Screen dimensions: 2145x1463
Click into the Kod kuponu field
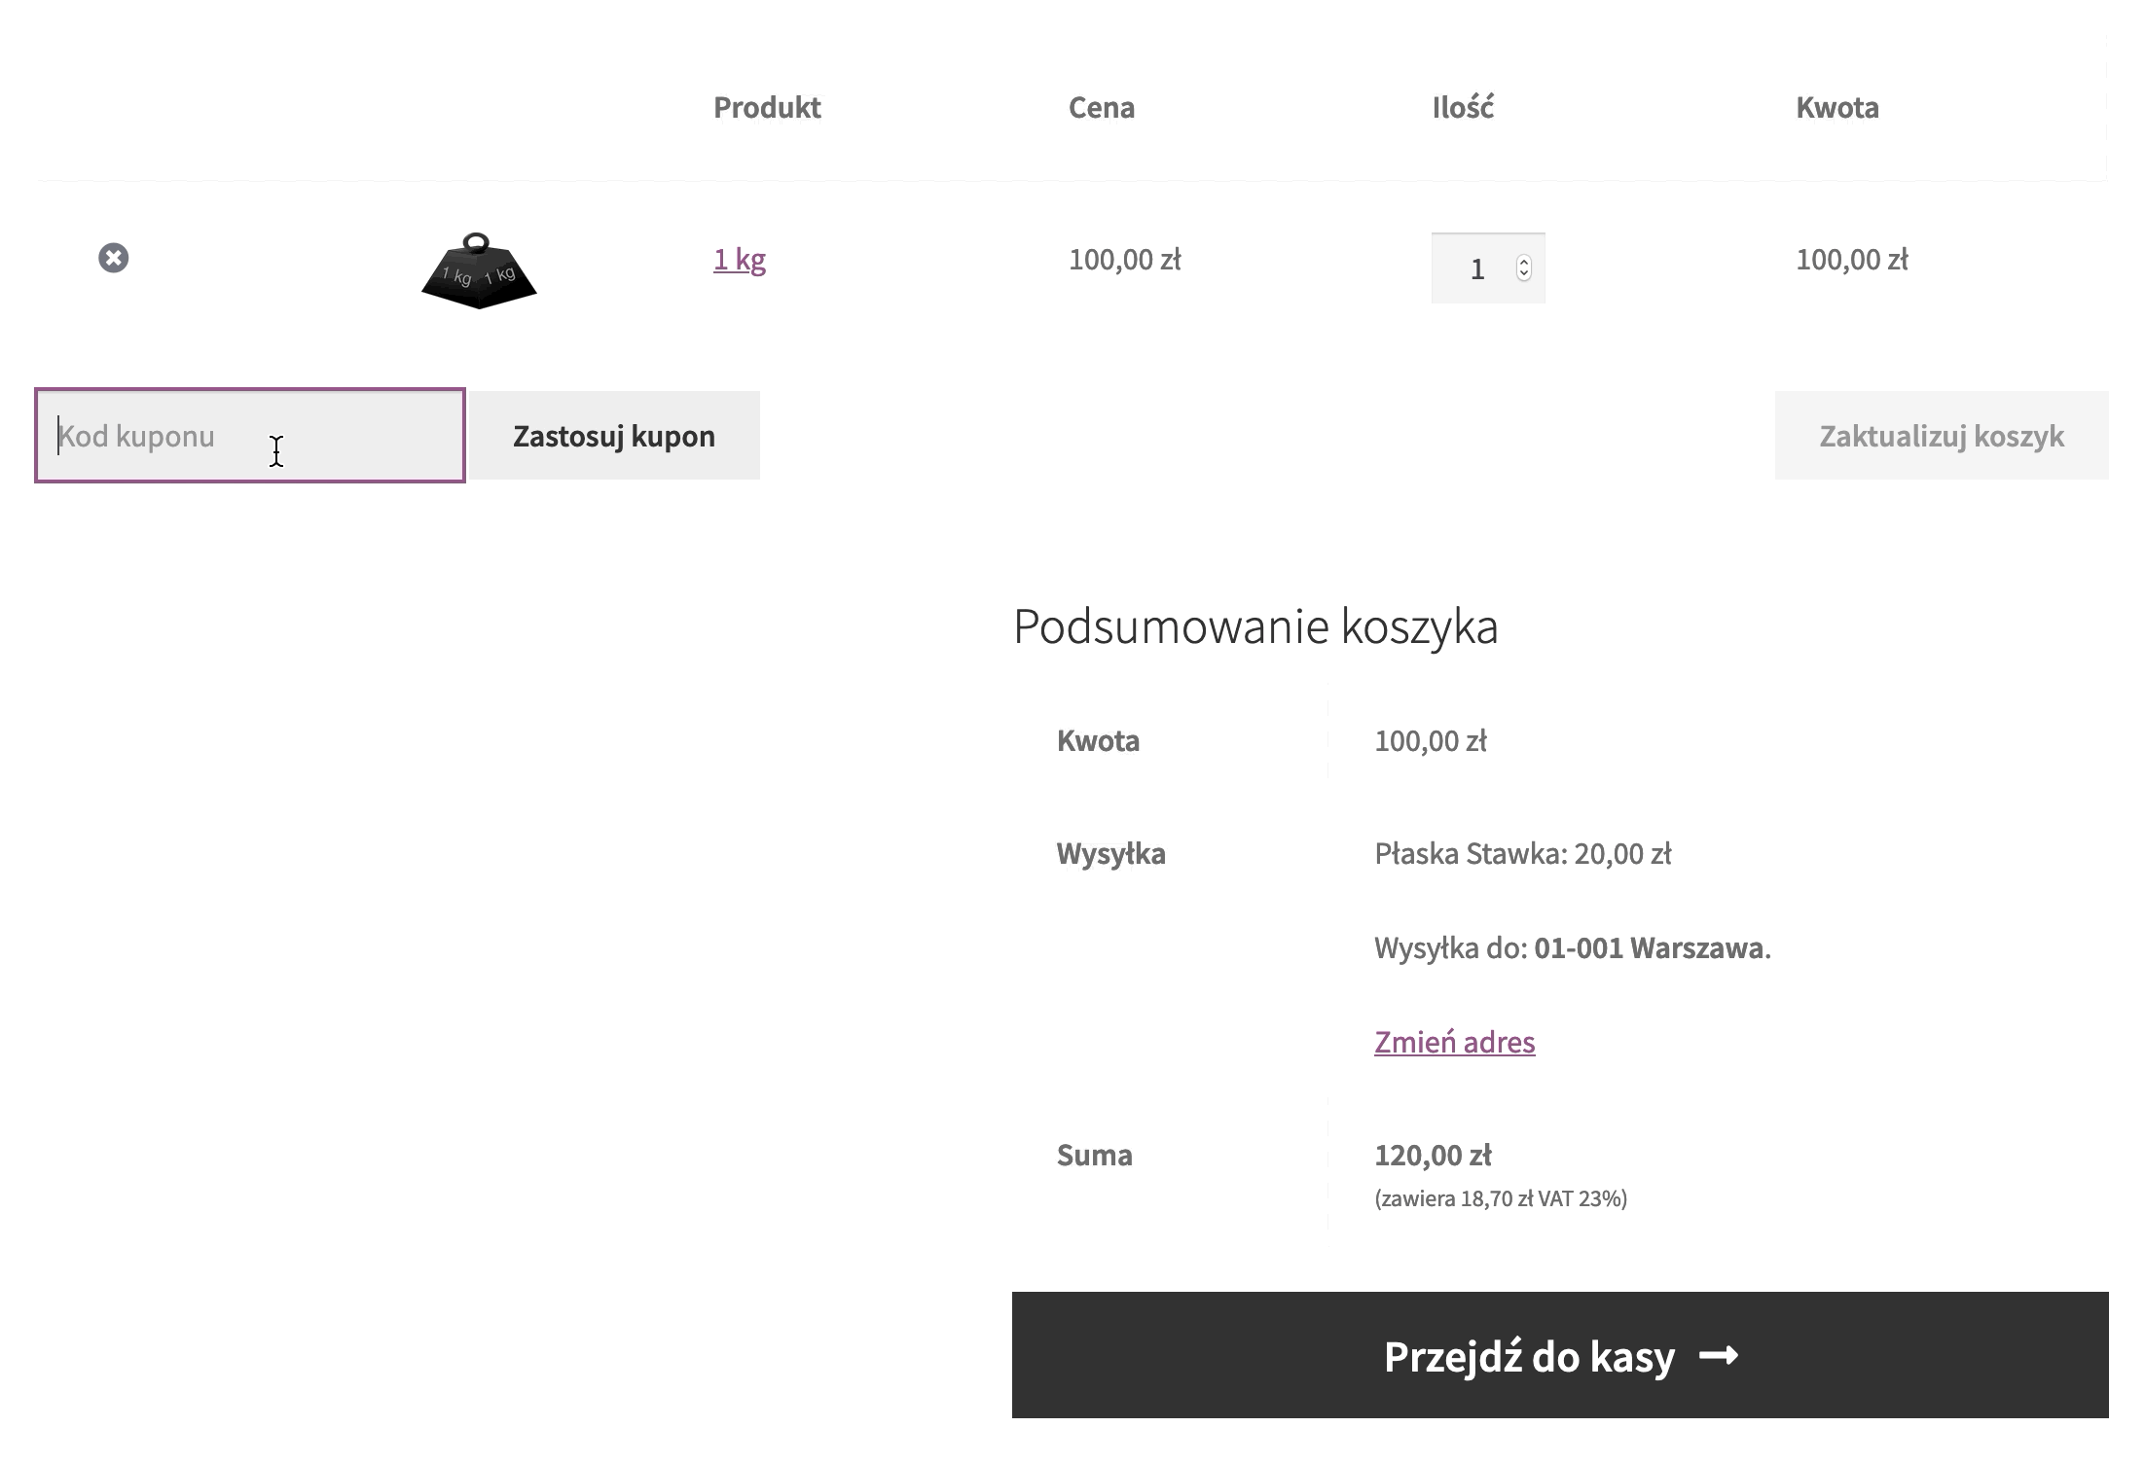pos(250,436)
